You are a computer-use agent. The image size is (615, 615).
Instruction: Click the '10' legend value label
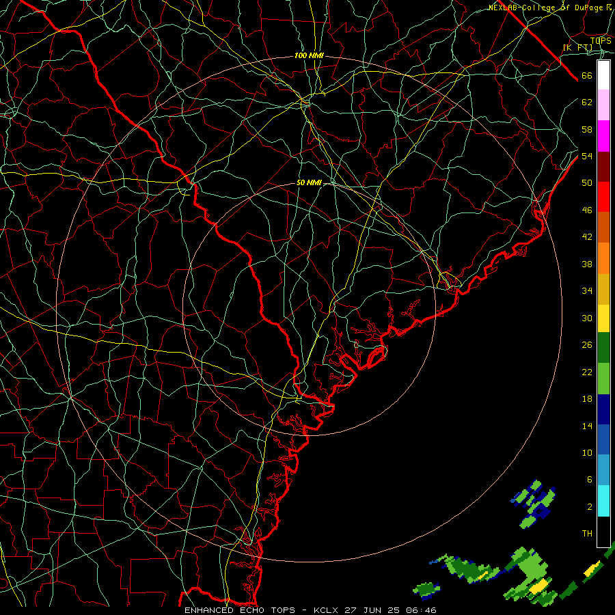587,452
